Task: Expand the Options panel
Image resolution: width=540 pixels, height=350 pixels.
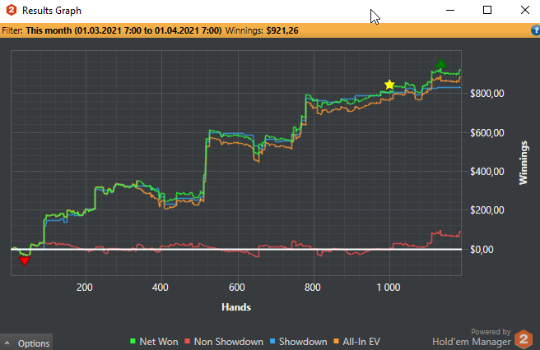Action: point(26,343)
